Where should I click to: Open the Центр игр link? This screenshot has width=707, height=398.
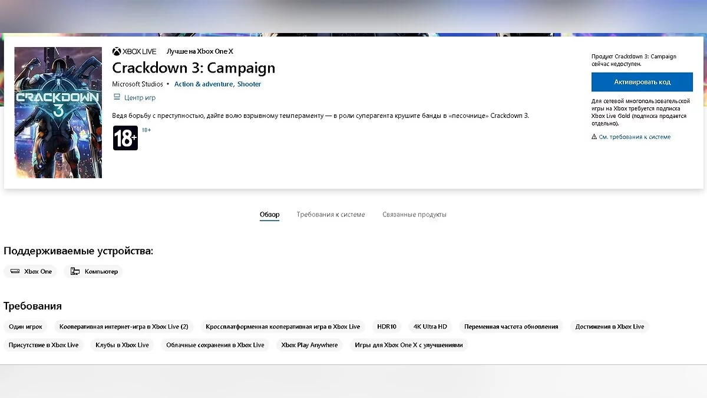pyautogui.click(x=140, y=98)
